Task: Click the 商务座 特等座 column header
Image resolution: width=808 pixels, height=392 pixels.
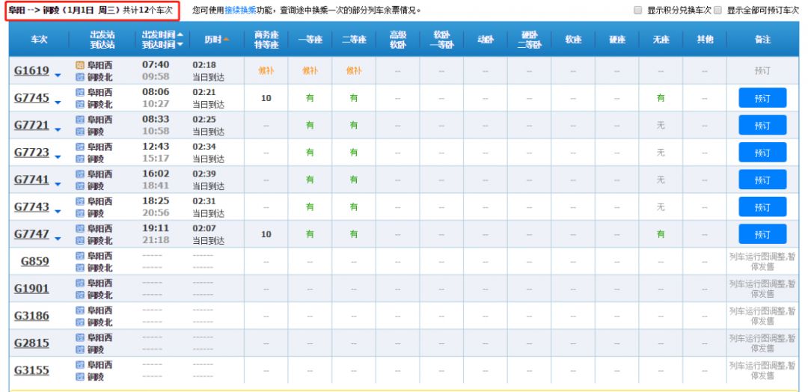Action: (266, 39)
